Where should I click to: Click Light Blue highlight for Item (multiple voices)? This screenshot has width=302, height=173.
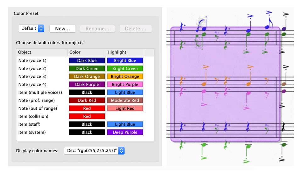click(125, 92)
